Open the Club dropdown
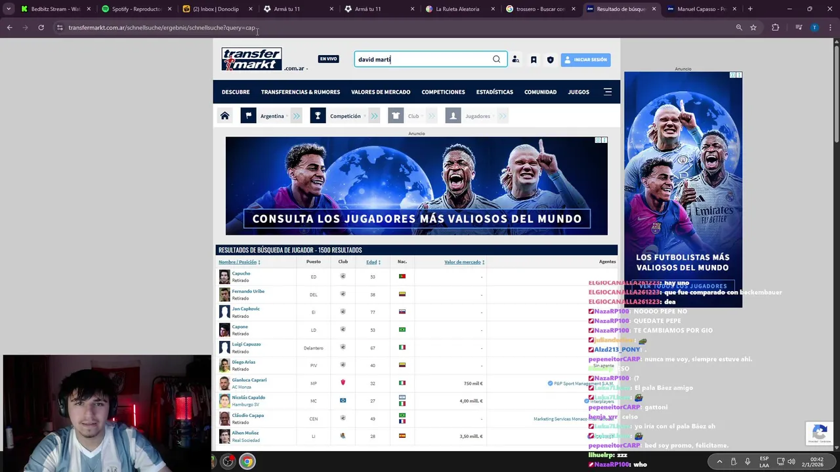The width and height of the screenshot is (840, 472). coord(413,116)
